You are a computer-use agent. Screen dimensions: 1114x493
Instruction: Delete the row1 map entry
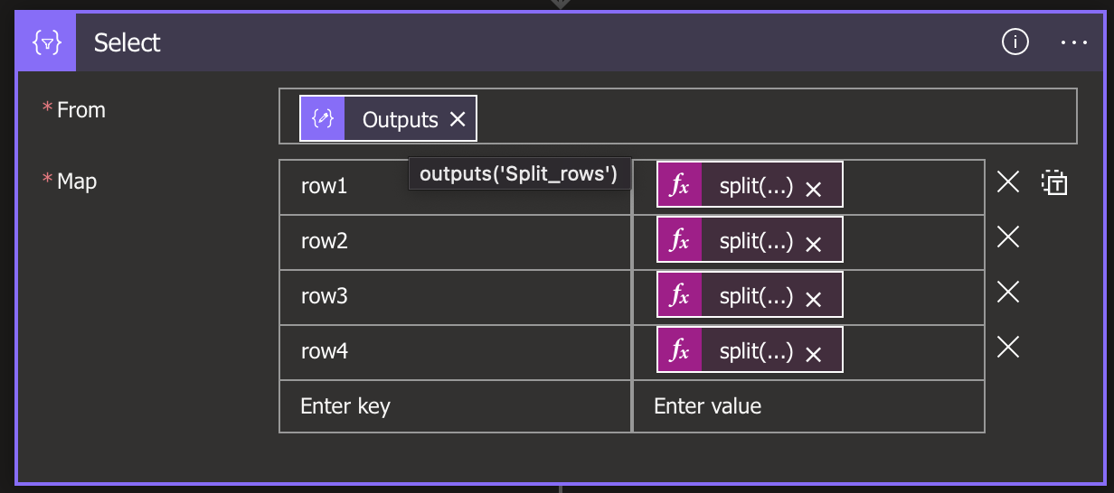click(1008, 183)
